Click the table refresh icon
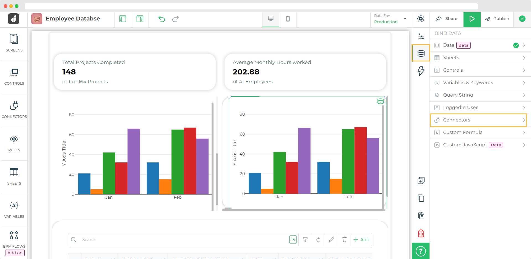Image resolution: width=531 pixels, height=259 pixels. (x=318, y=240)
